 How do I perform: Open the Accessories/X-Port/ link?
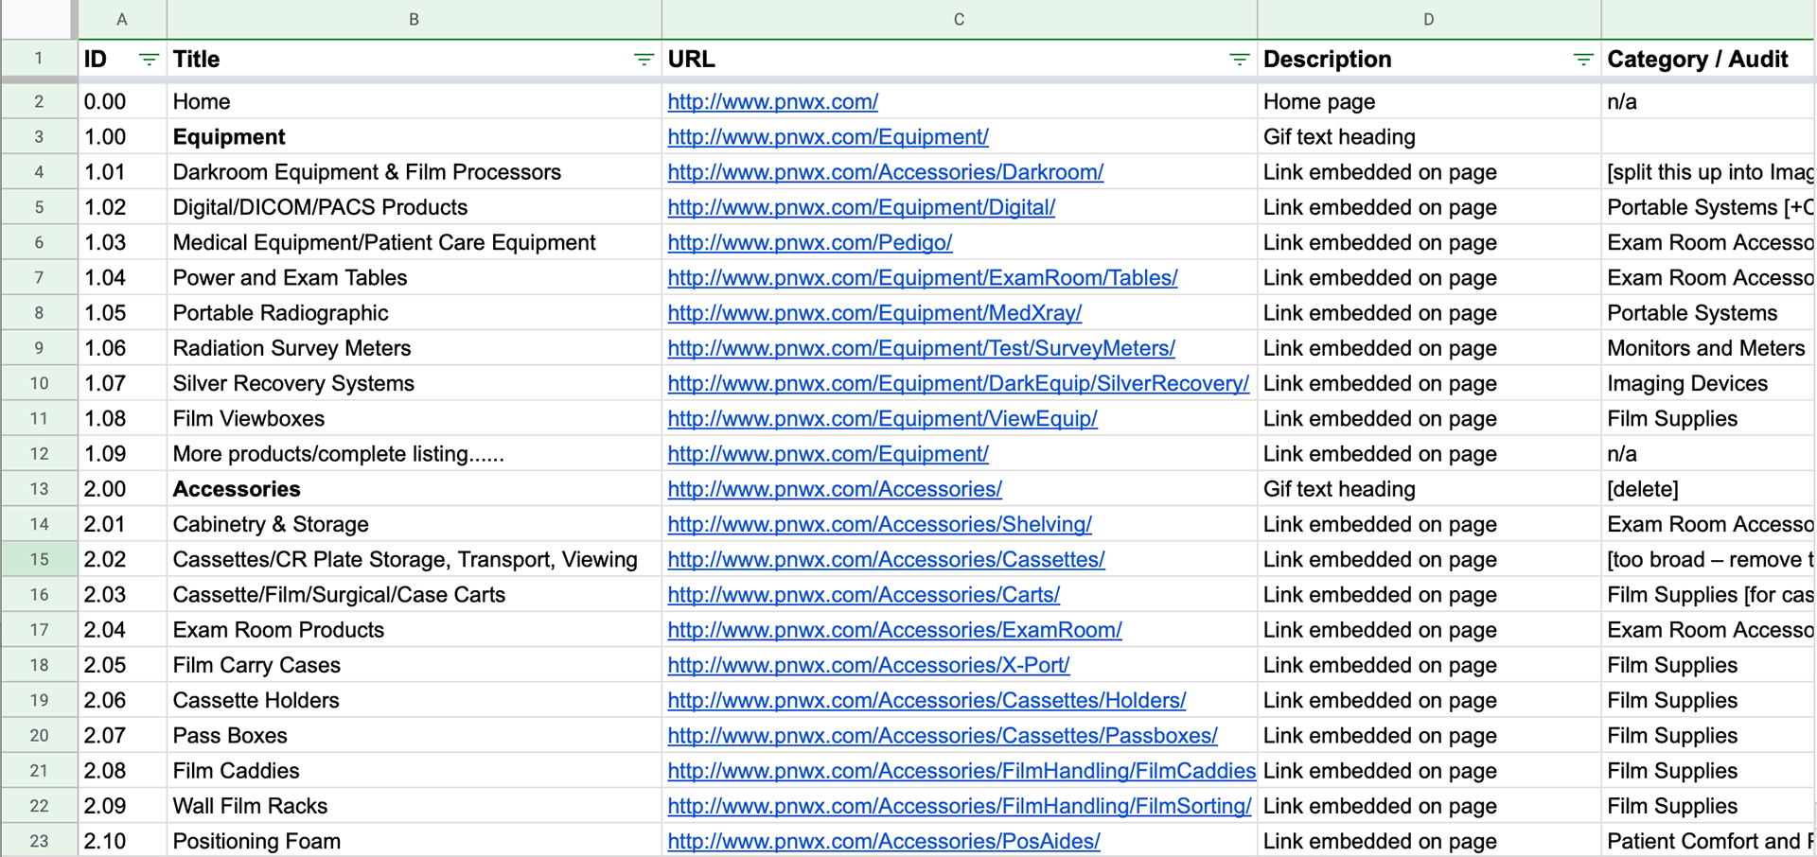click(x=868, y=665)
